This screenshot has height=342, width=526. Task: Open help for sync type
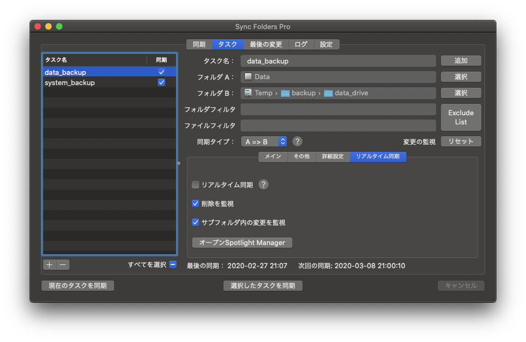click(297, 142)
